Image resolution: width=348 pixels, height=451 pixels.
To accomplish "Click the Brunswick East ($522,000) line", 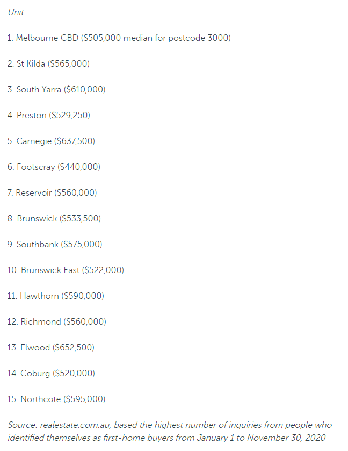I will point(66,270).
